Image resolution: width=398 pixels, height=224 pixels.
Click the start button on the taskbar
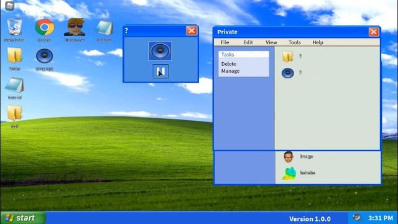point(23,218)
